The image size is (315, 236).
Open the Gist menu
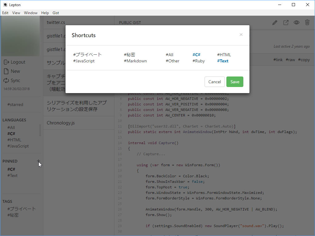pos(56,13)
